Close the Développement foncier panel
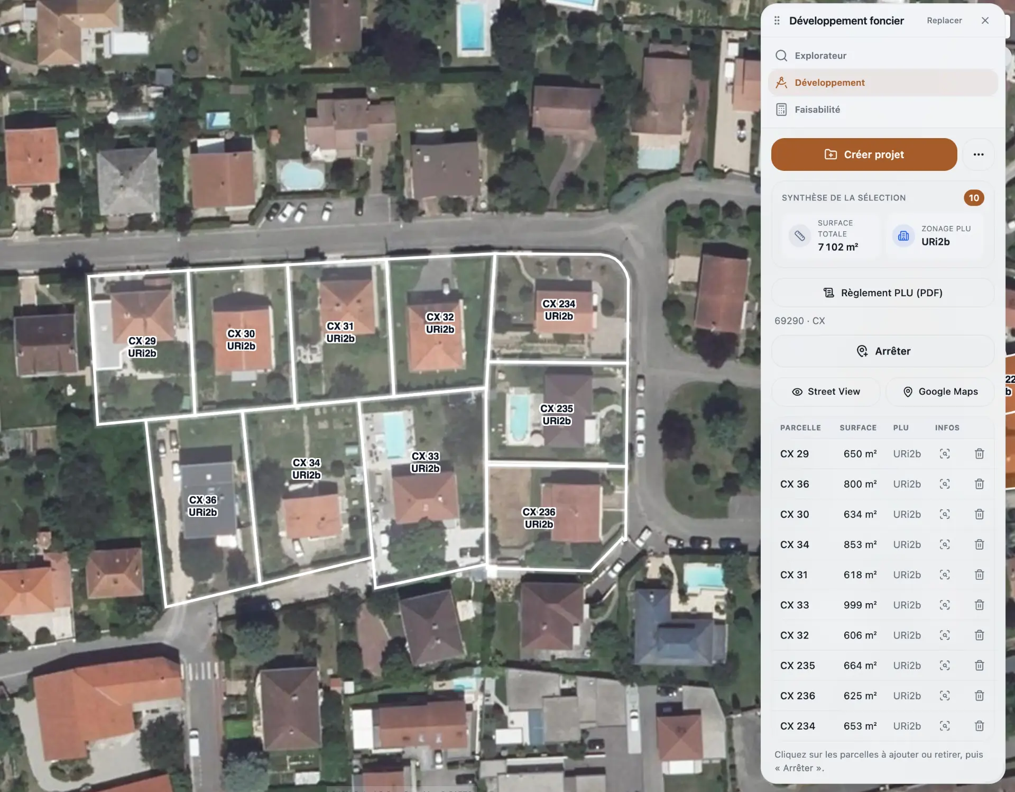 coord(985,21)
